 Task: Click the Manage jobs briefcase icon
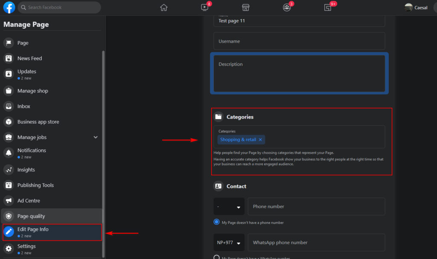click(9, 137)
